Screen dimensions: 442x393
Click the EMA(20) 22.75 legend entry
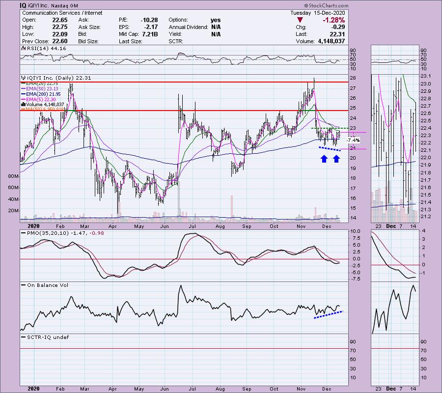(42, 84)
